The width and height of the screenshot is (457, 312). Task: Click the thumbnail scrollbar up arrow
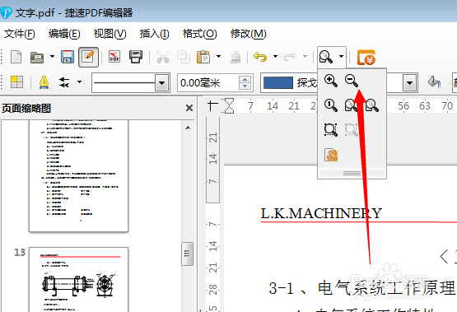(x=188, y=128)
